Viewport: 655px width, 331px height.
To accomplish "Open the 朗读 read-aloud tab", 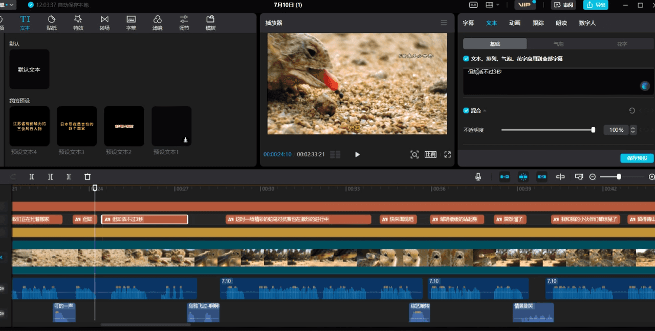I will [x=561, y=23].
